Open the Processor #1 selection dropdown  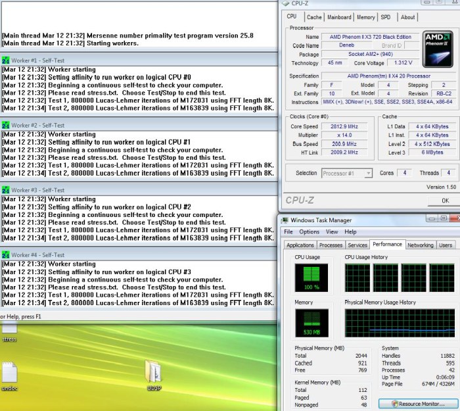click(347, 173)
